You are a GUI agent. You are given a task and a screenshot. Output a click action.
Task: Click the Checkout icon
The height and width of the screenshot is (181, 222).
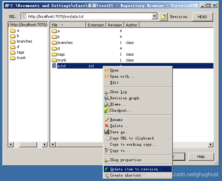click(107, 110)
